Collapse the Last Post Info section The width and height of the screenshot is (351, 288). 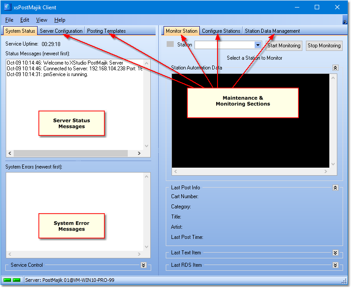tap(335, 188)
